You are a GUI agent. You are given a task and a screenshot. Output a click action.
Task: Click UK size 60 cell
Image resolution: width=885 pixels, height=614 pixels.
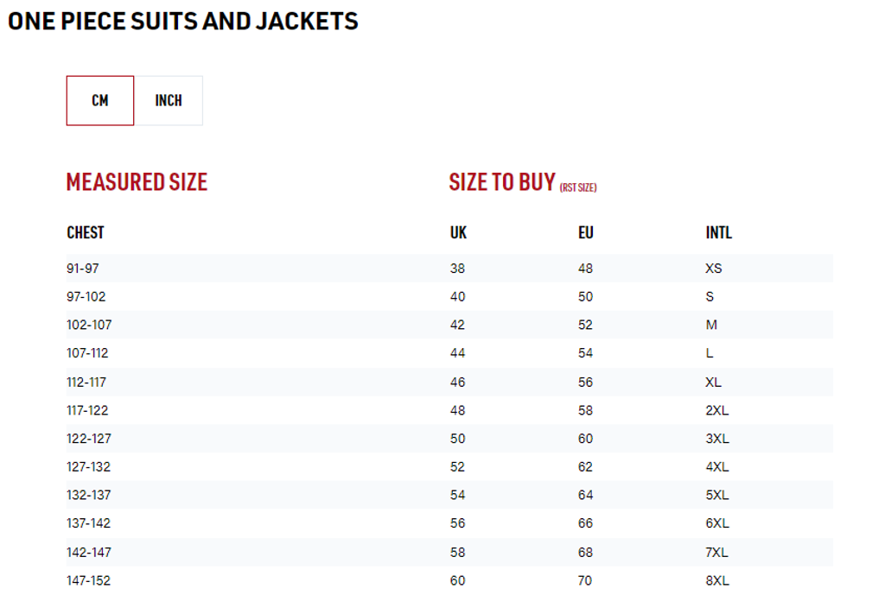click(x=457, y=580)
